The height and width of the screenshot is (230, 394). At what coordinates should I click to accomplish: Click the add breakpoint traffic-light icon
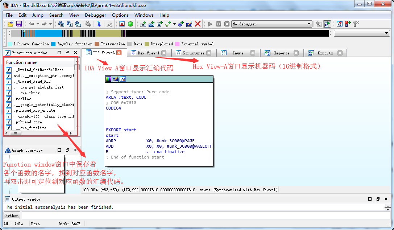(348, 24)
